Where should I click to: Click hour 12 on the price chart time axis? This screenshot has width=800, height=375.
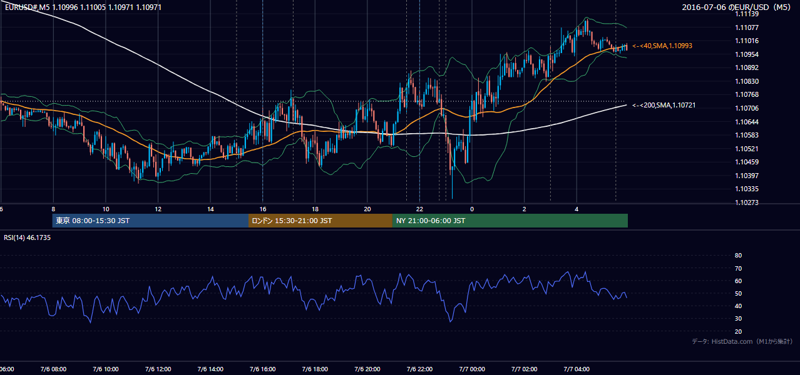(158, 209)
